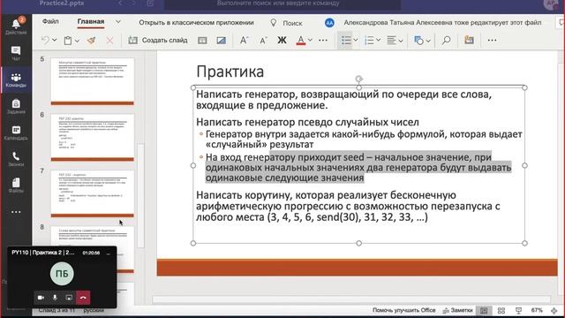565x318 pixels.
Task: Expand bullet styles dropdown arrow
Action: coord(355,40)
